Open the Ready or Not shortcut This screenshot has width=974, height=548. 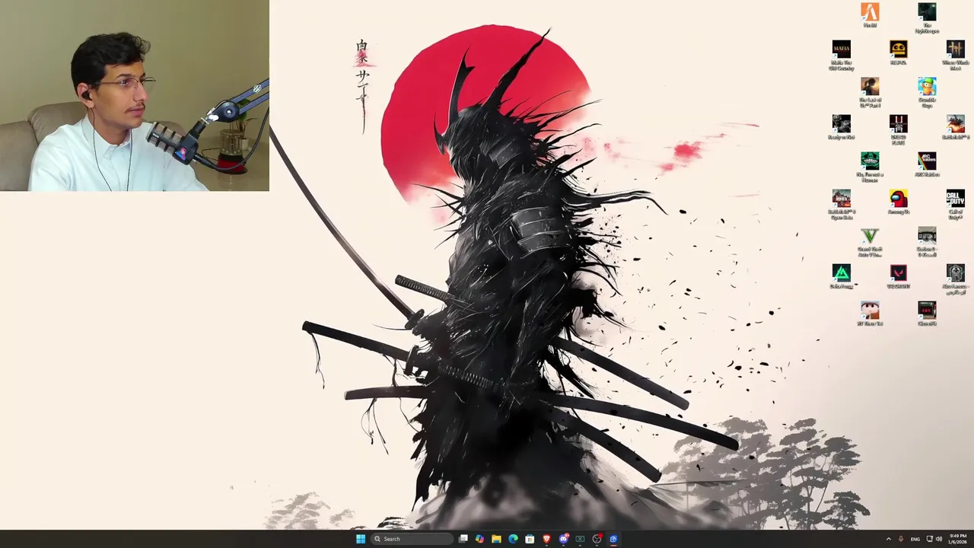pyautogui.click(x=841, y=127)
